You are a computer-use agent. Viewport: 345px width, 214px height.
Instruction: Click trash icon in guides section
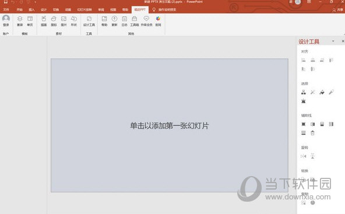point(312,133)
